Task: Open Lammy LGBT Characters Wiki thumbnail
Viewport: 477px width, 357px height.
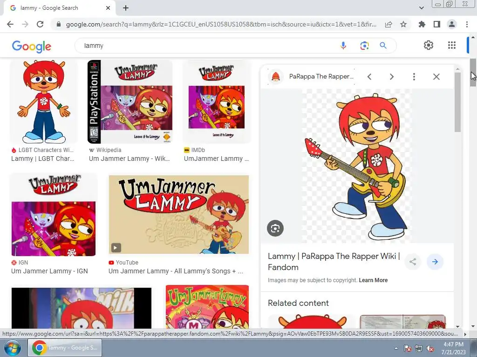Action: point(44,102)
